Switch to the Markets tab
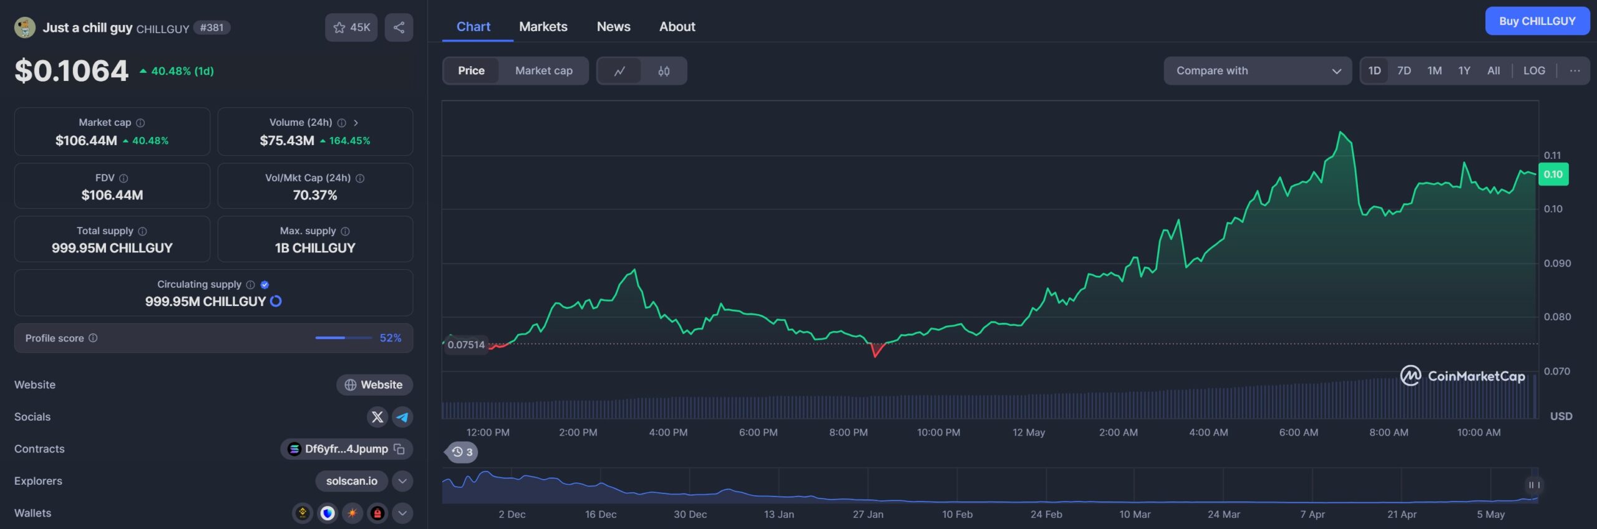 coord(543,27)
